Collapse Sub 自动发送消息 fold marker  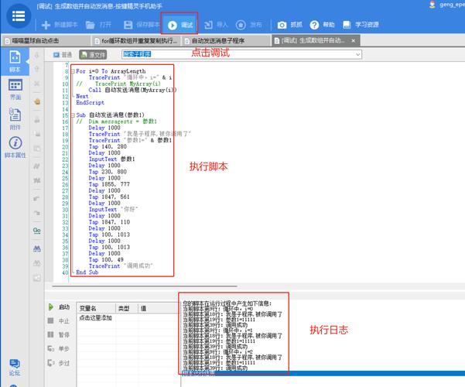[x=73, y=115]
